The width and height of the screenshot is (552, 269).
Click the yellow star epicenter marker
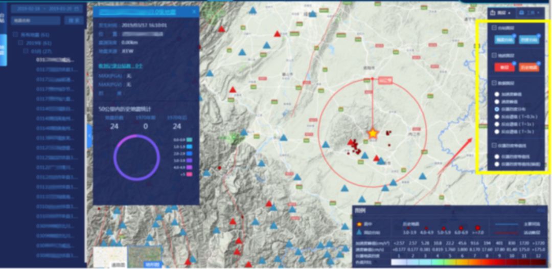[373, 133]
